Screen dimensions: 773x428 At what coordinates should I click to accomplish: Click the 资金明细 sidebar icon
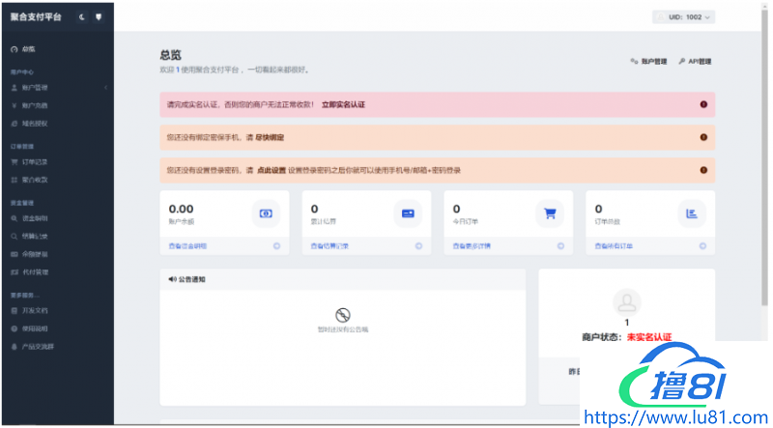tap(14, 218)
